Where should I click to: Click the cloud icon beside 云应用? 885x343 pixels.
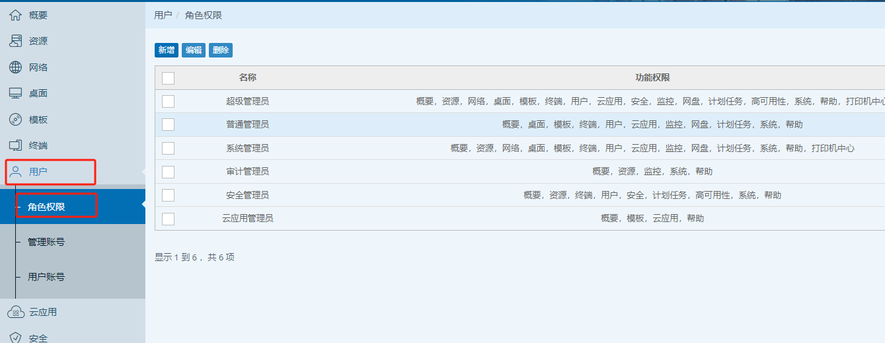(x=15, y=312)
